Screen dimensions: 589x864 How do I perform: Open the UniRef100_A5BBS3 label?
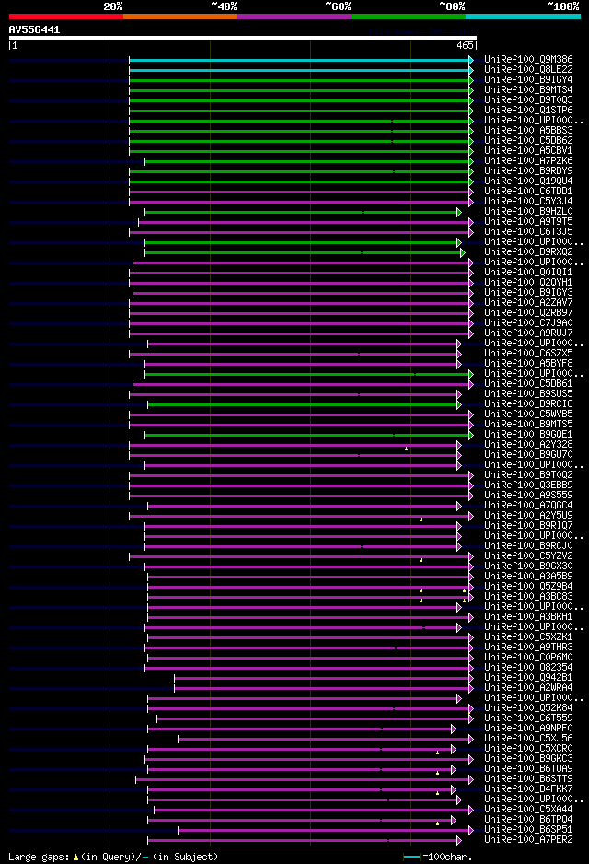(x=528, y=131)
